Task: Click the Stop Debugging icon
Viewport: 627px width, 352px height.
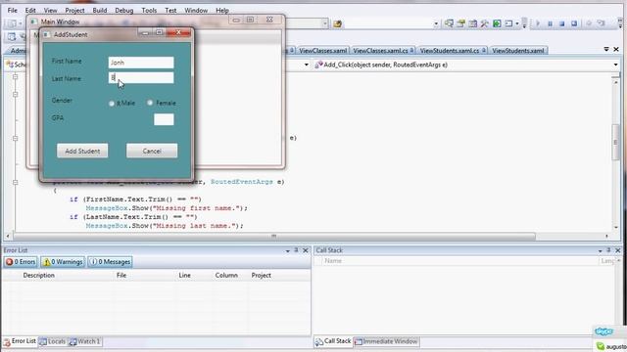Action: pyautogui.click(x=561, y=23)
